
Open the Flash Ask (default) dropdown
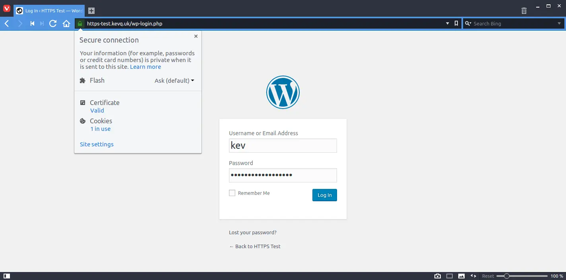pos(174,80)
